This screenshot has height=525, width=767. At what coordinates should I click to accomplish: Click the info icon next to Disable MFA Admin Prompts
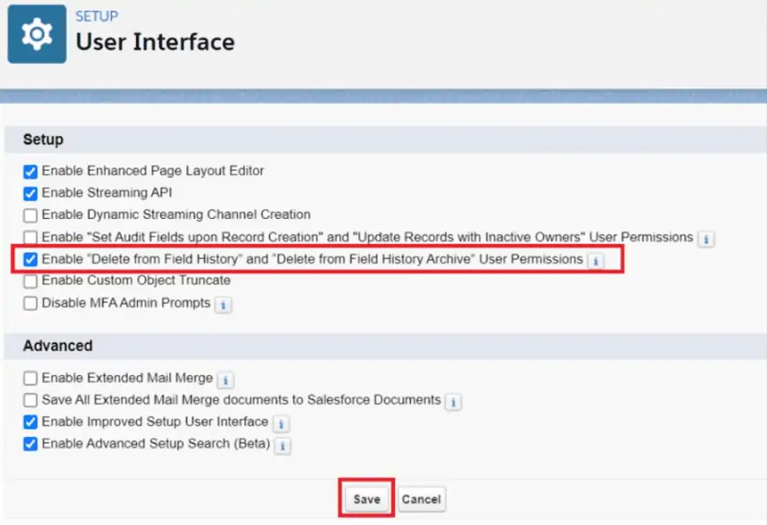pyautogui.click(x=222, y=304)
